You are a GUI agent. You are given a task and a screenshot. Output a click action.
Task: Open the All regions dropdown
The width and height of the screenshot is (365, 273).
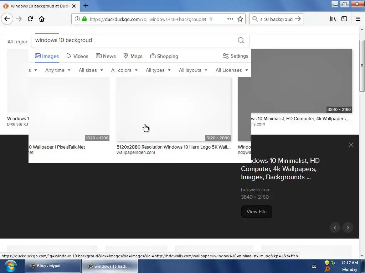coord(18,42)
